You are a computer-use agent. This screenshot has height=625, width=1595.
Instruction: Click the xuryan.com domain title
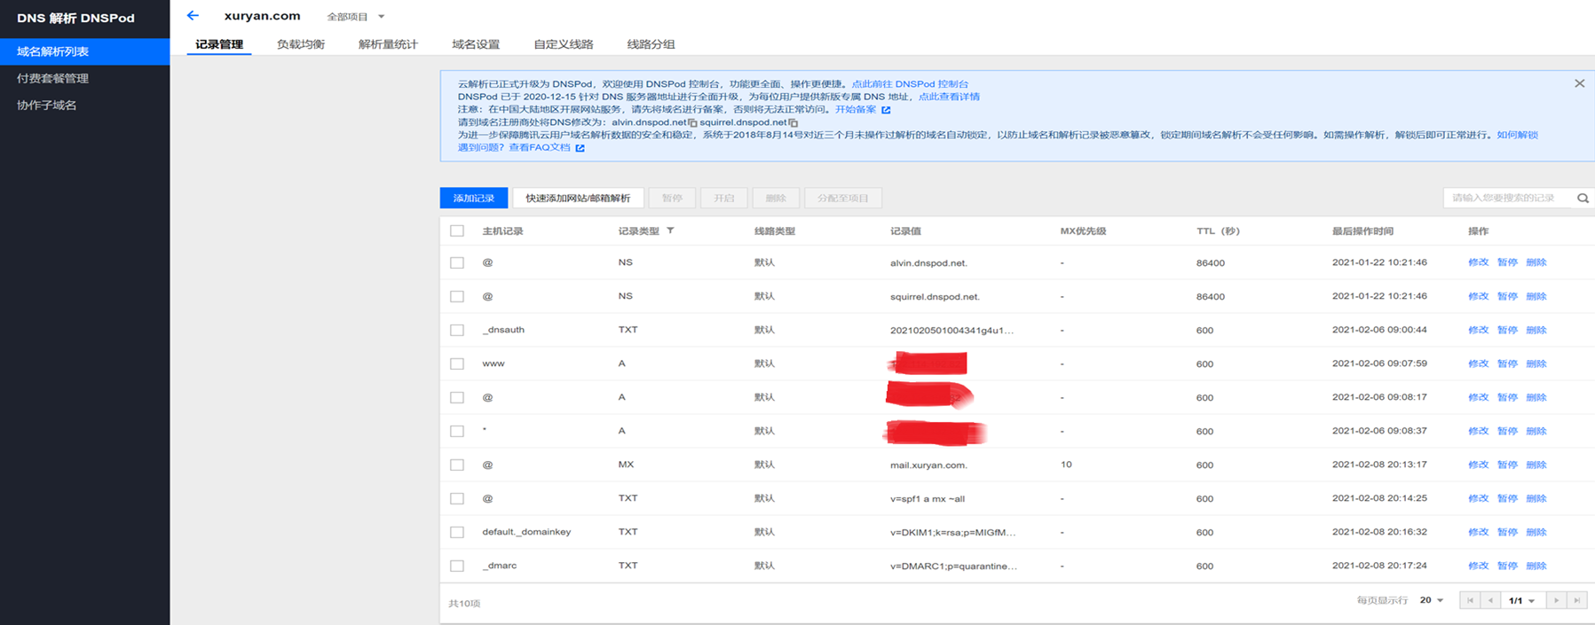[262, 16]
